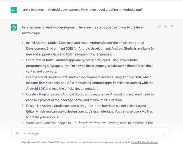Focus the Send a message input field
Viewport: 183px width, 145px height.
(x=86, y=133)
